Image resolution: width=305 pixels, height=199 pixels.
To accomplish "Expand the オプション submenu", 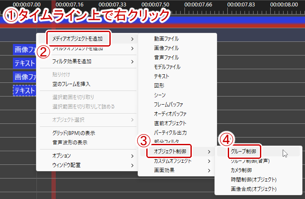I will pos(61,155).
